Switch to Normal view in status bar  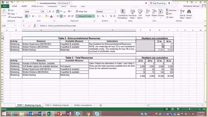167,109
